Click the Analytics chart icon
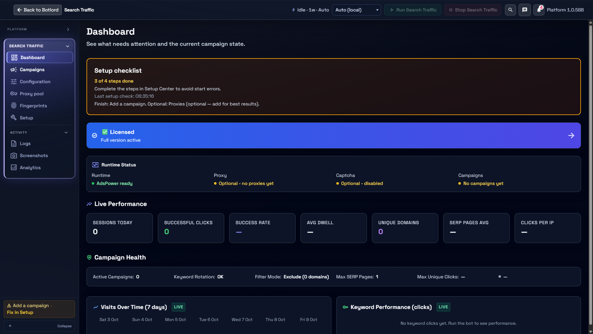593x334 pixels. [x=14, y=168]
